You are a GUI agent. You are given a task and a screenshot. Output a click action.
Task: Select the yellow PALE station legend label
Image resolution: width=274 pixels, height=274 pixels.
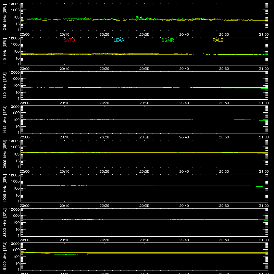(218, 40)
